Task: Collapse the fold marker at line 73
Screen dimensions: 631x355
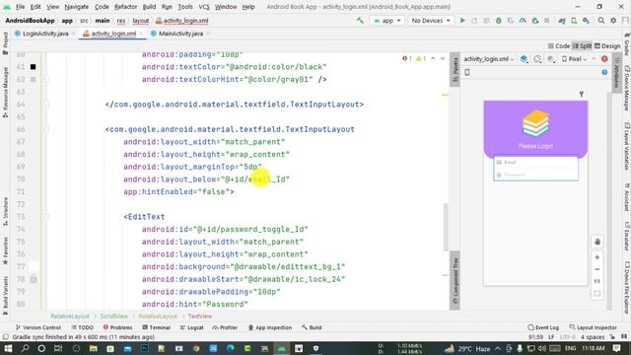Action: pyautogui.click(x=46, y=217)
